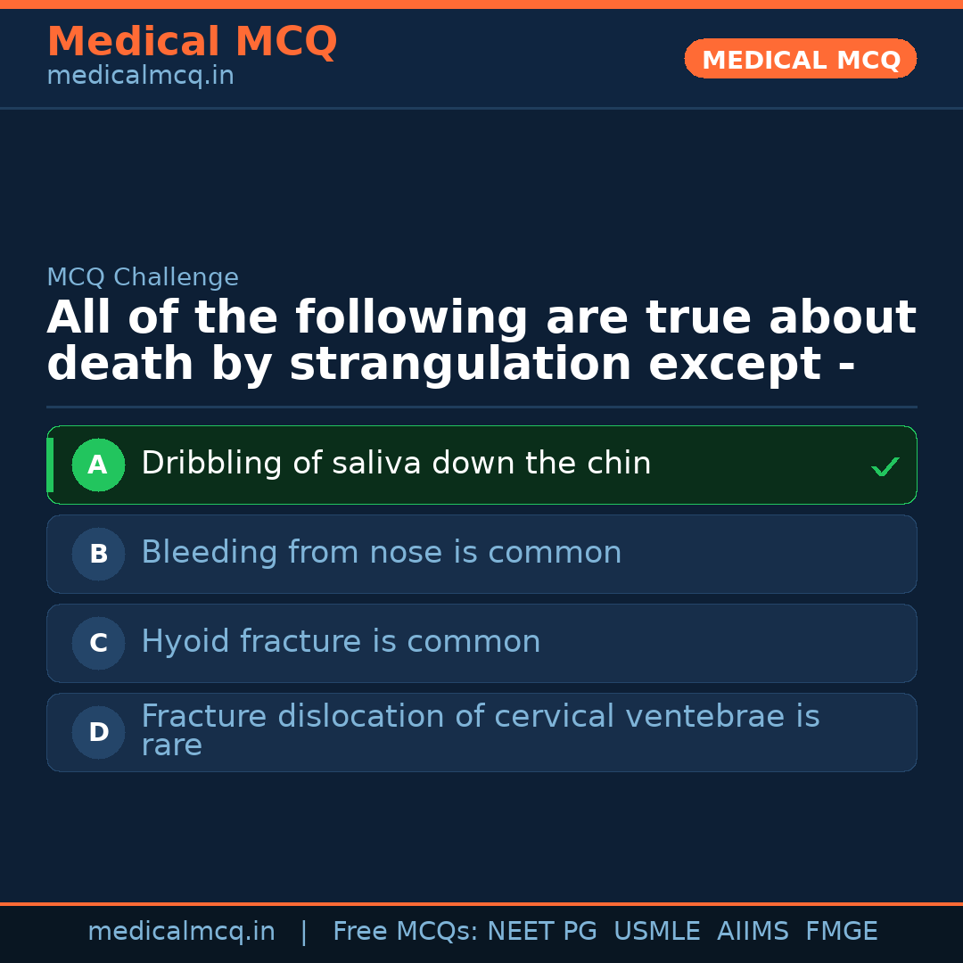963x963 pixels.
Task: Click 'Free MCQs:' footer label
Action: coord(406,932)
